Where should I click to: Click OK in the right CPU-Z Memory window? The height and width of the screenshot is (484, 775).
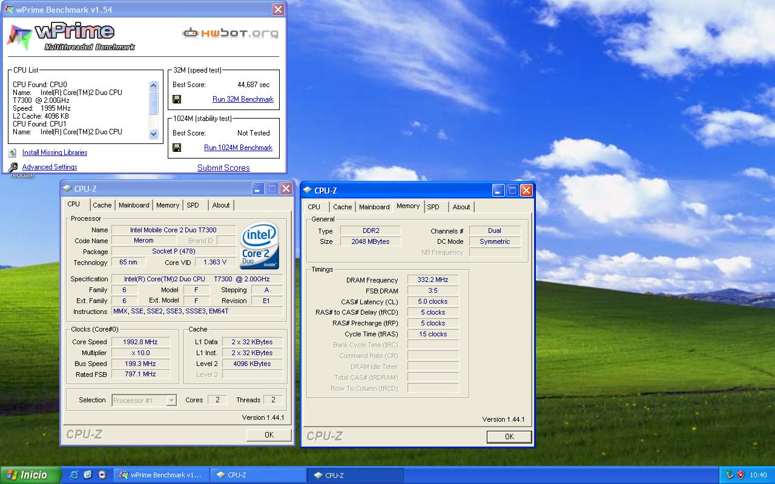509,437
